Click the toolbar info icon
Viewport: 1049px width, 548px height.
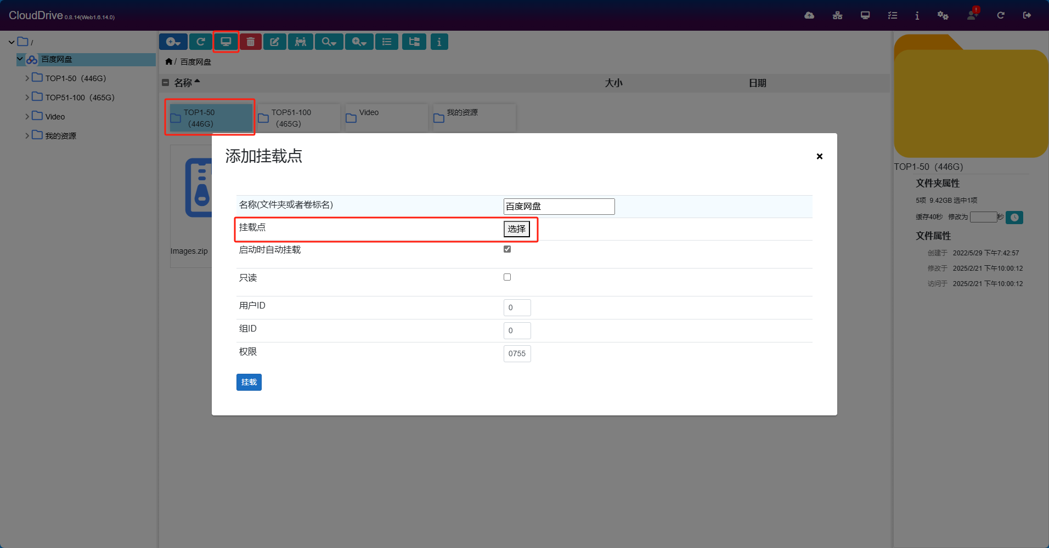[x=439, y=42]
